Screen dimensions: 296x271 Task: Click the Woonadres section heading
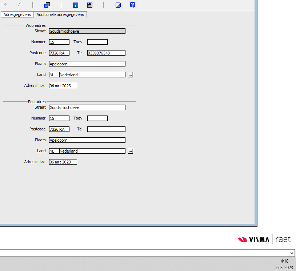point(36,25)
